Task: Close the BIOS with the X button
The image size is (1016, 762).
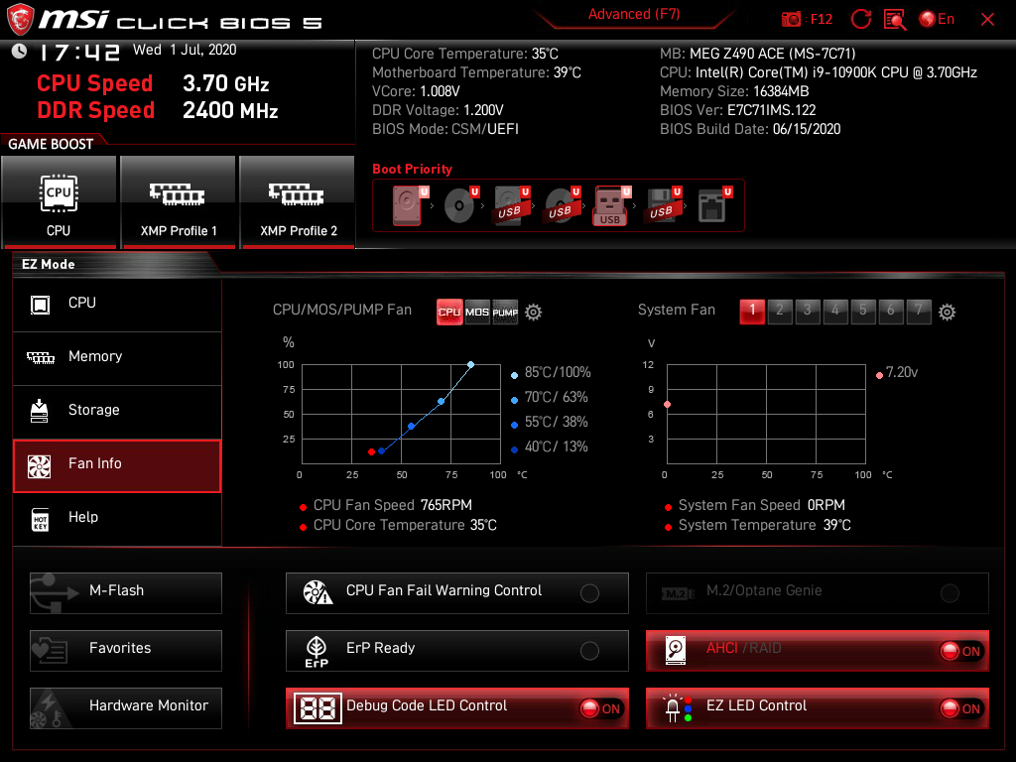Action: point(987,20)
